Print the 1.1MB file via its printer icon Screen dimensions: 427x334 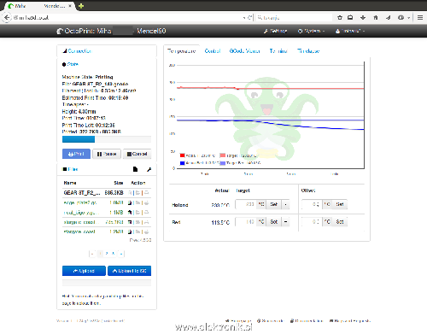point(146,213)
